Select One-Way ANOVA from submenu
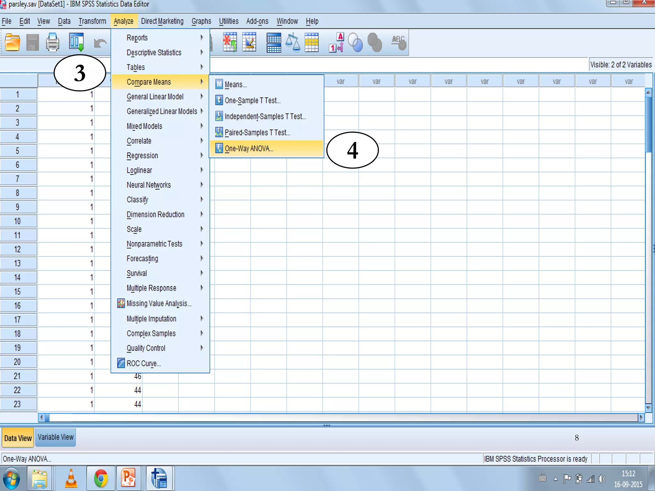The width and height of the screenshot is (655, 491). coord(249,149)
